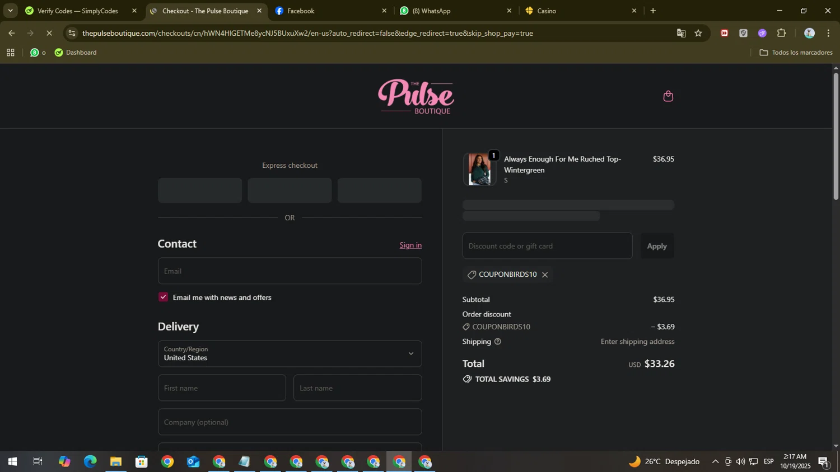Open the Dashboard bookmark
The height and width of the screenshot is (472, 840).
[x=76, y=53]
